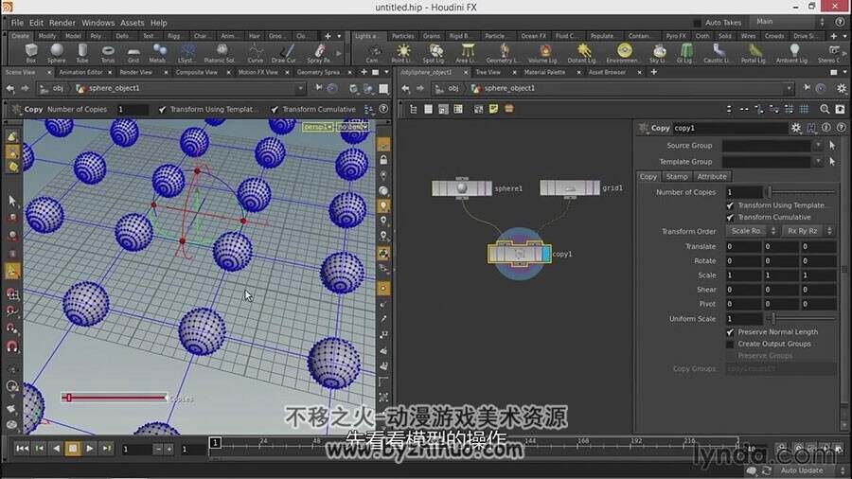Open network editor zoom/search magnifier icon
This screenshot has width=852, height=479.
click(825, 109)
